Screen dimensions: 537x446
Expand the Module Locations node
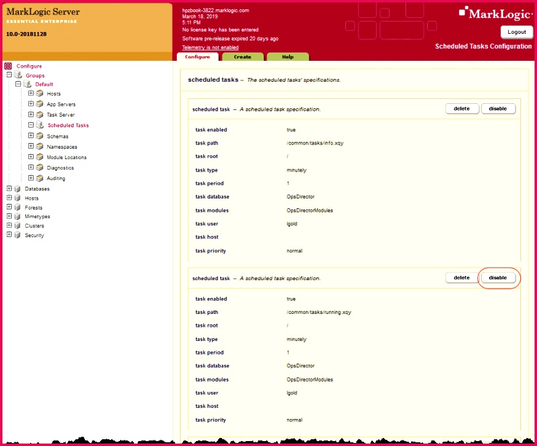point(31,157)
